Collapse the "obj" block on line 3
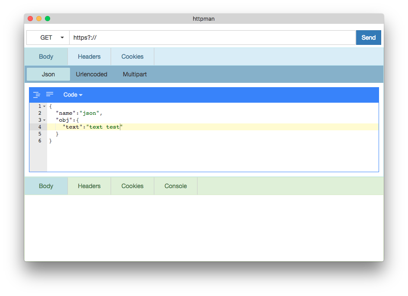Image resolution: width=408 pixels, height=296 pixels. (x=44, y=120)
